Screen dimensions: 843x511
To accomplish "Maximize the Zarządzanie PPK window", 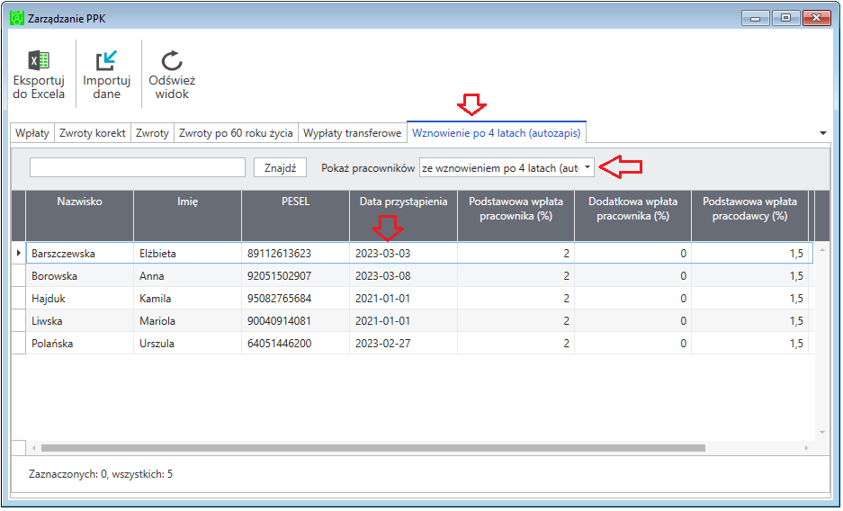I will [x=785, y=18].
